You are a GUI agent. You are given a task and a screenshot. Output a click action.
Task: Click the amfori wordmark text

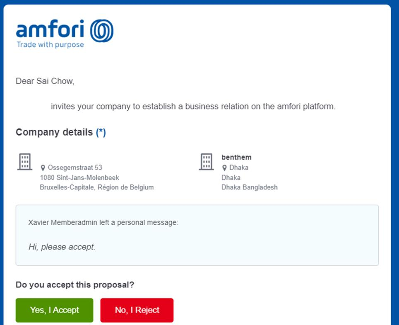pos(50,29)
